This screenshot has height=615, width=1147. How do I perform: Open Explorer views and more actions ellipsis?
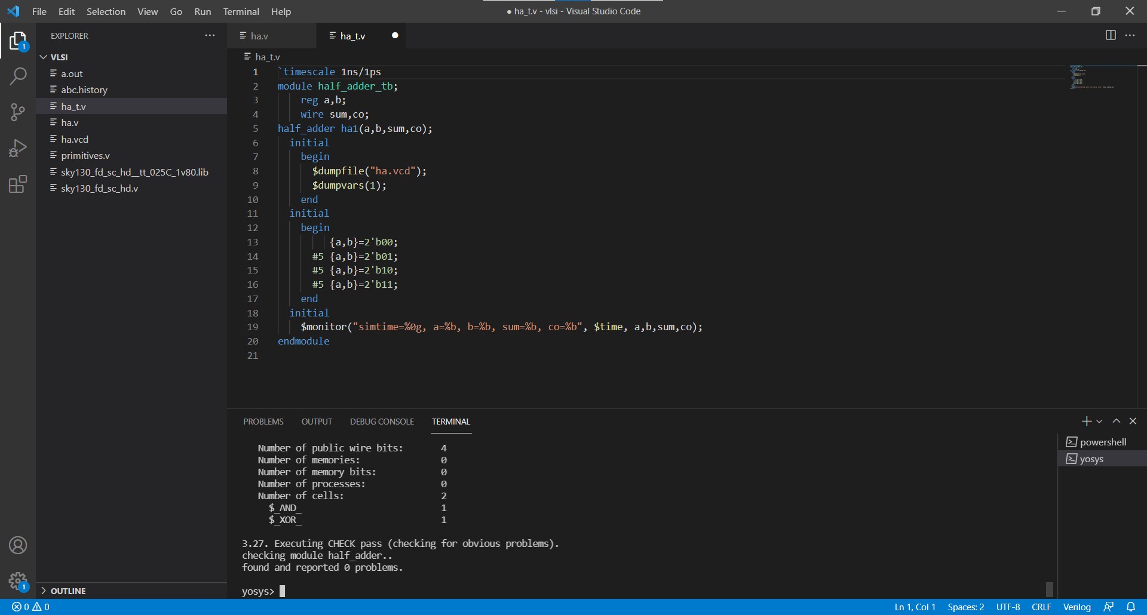pos(210,36)
